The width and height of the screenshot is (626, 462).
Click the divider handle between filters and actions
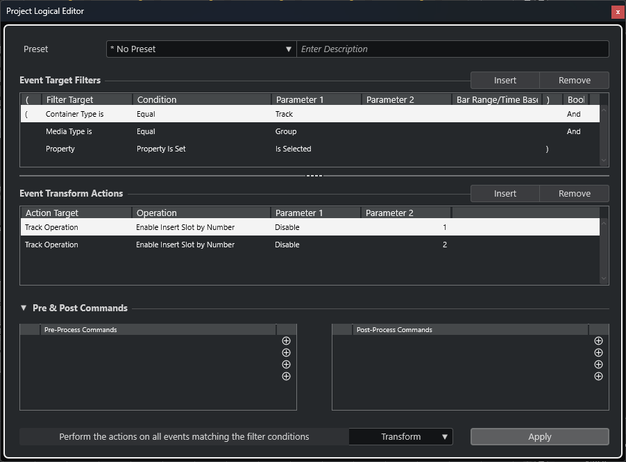[314, 176]
